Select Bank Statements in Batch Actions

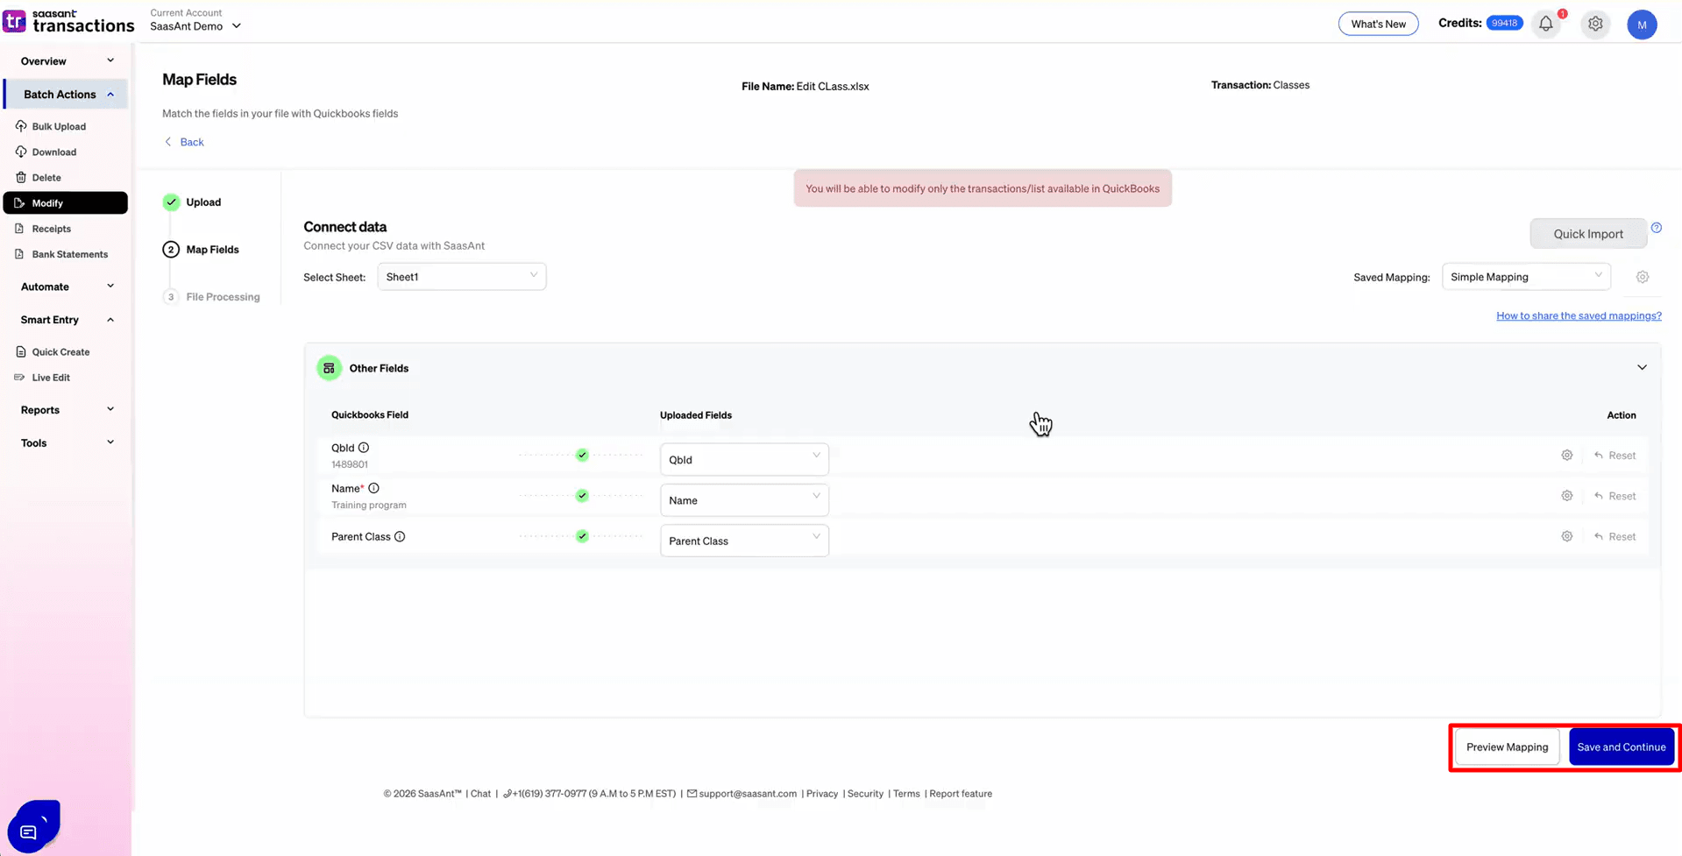coord(68,254)
